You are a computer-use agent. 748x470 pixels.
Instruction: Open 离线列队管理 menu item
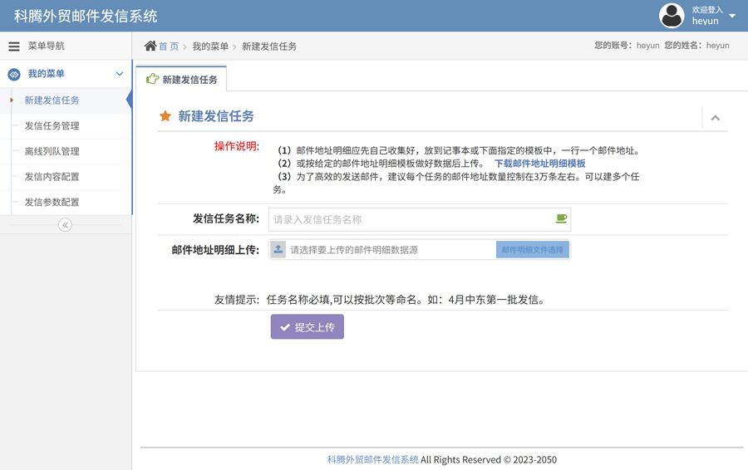52,152
